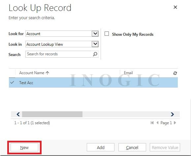Expand the Look in Account Lookup View dropdown
The width and height of the screenshot is (191, 156).
click(x=95, y=44)
